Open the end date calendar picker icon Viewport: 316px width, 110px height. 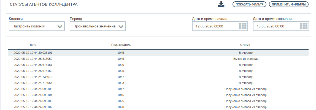(x=304, y=26)
